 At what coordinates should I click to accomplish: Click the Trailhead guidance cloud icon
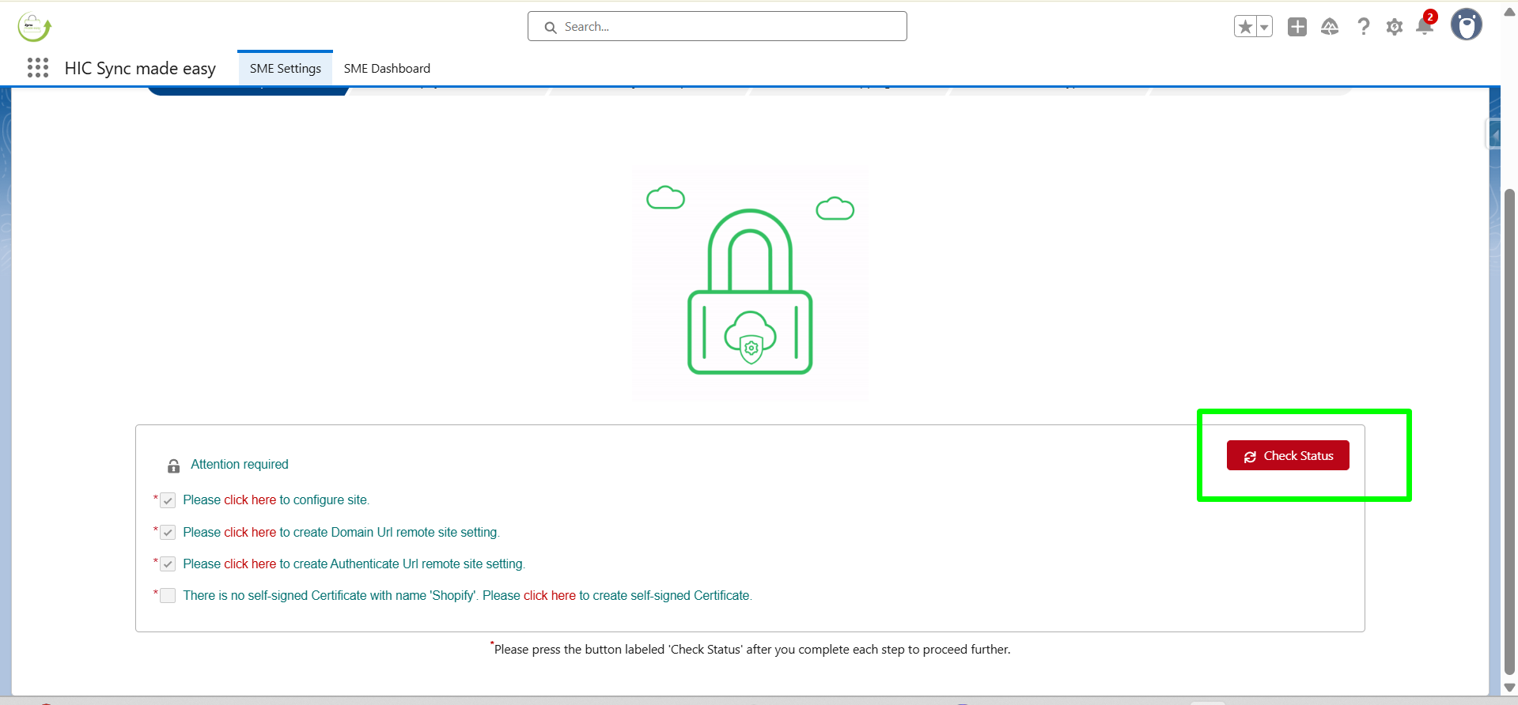pos(1330,27)
